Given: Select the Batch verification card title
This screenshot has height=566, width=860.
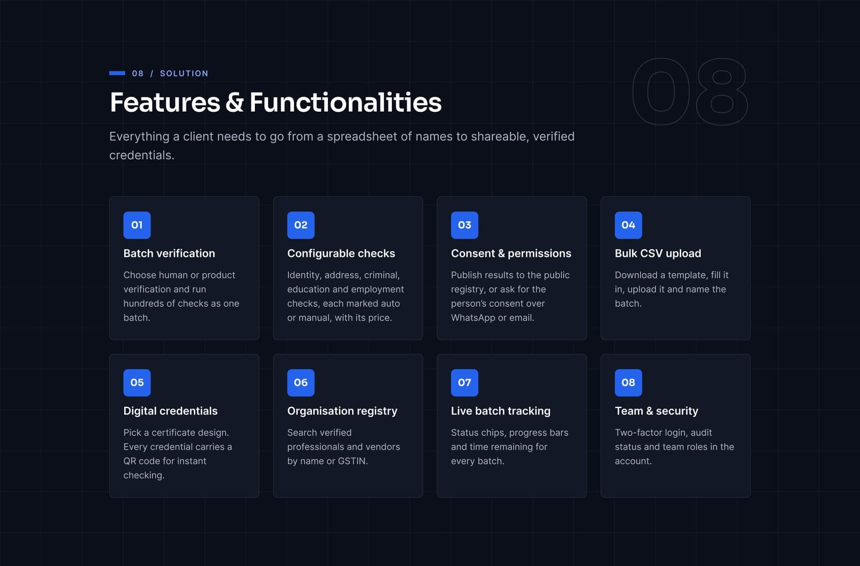Looking at the screenshot, I should click(169, 253).
